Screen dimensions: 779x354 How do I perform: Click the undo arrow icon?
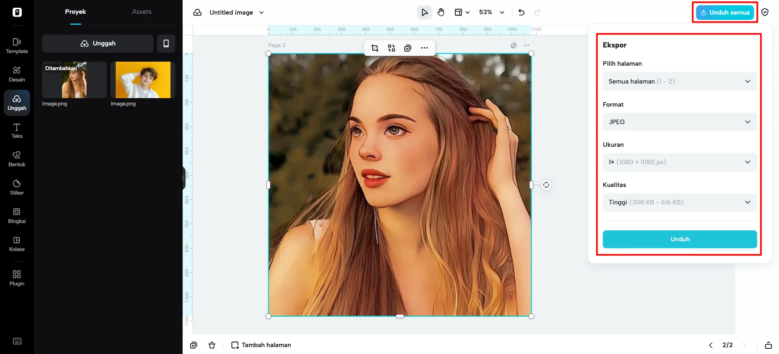521,13
